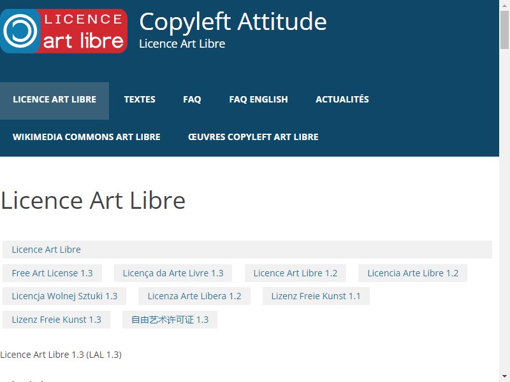
Task: Open Licenza Arte Libera 1.2 link
Action: click(x=194, y=296)
